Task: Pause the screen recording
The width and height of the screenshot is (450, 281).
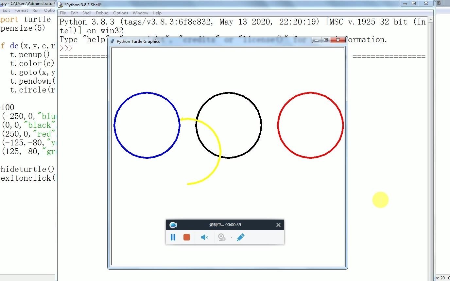Action: click(x=173, y=237)
